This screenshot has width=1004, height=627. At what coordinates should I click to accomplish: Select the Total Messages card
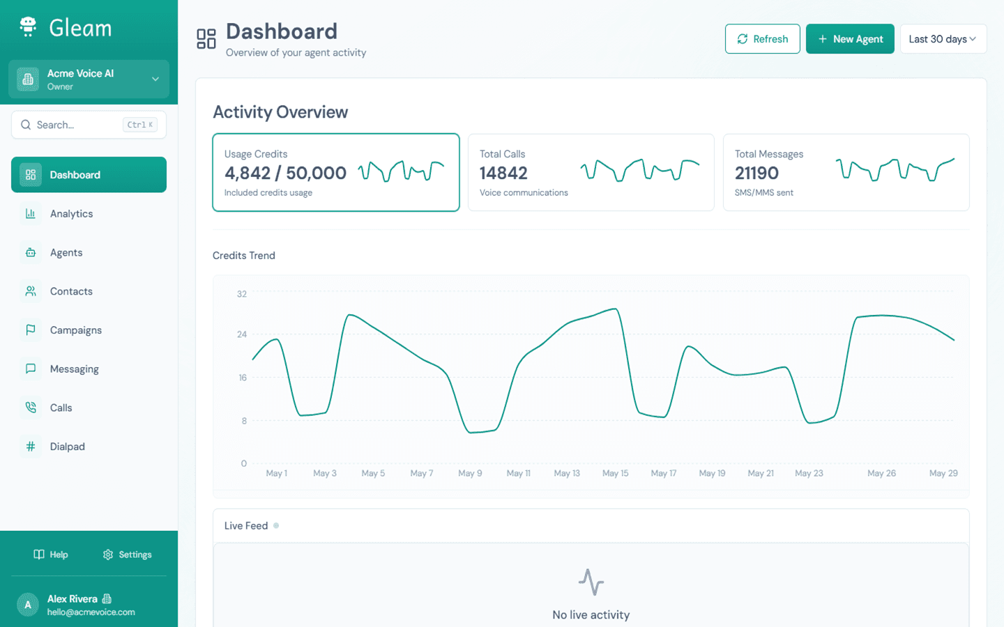coord(846,172)
